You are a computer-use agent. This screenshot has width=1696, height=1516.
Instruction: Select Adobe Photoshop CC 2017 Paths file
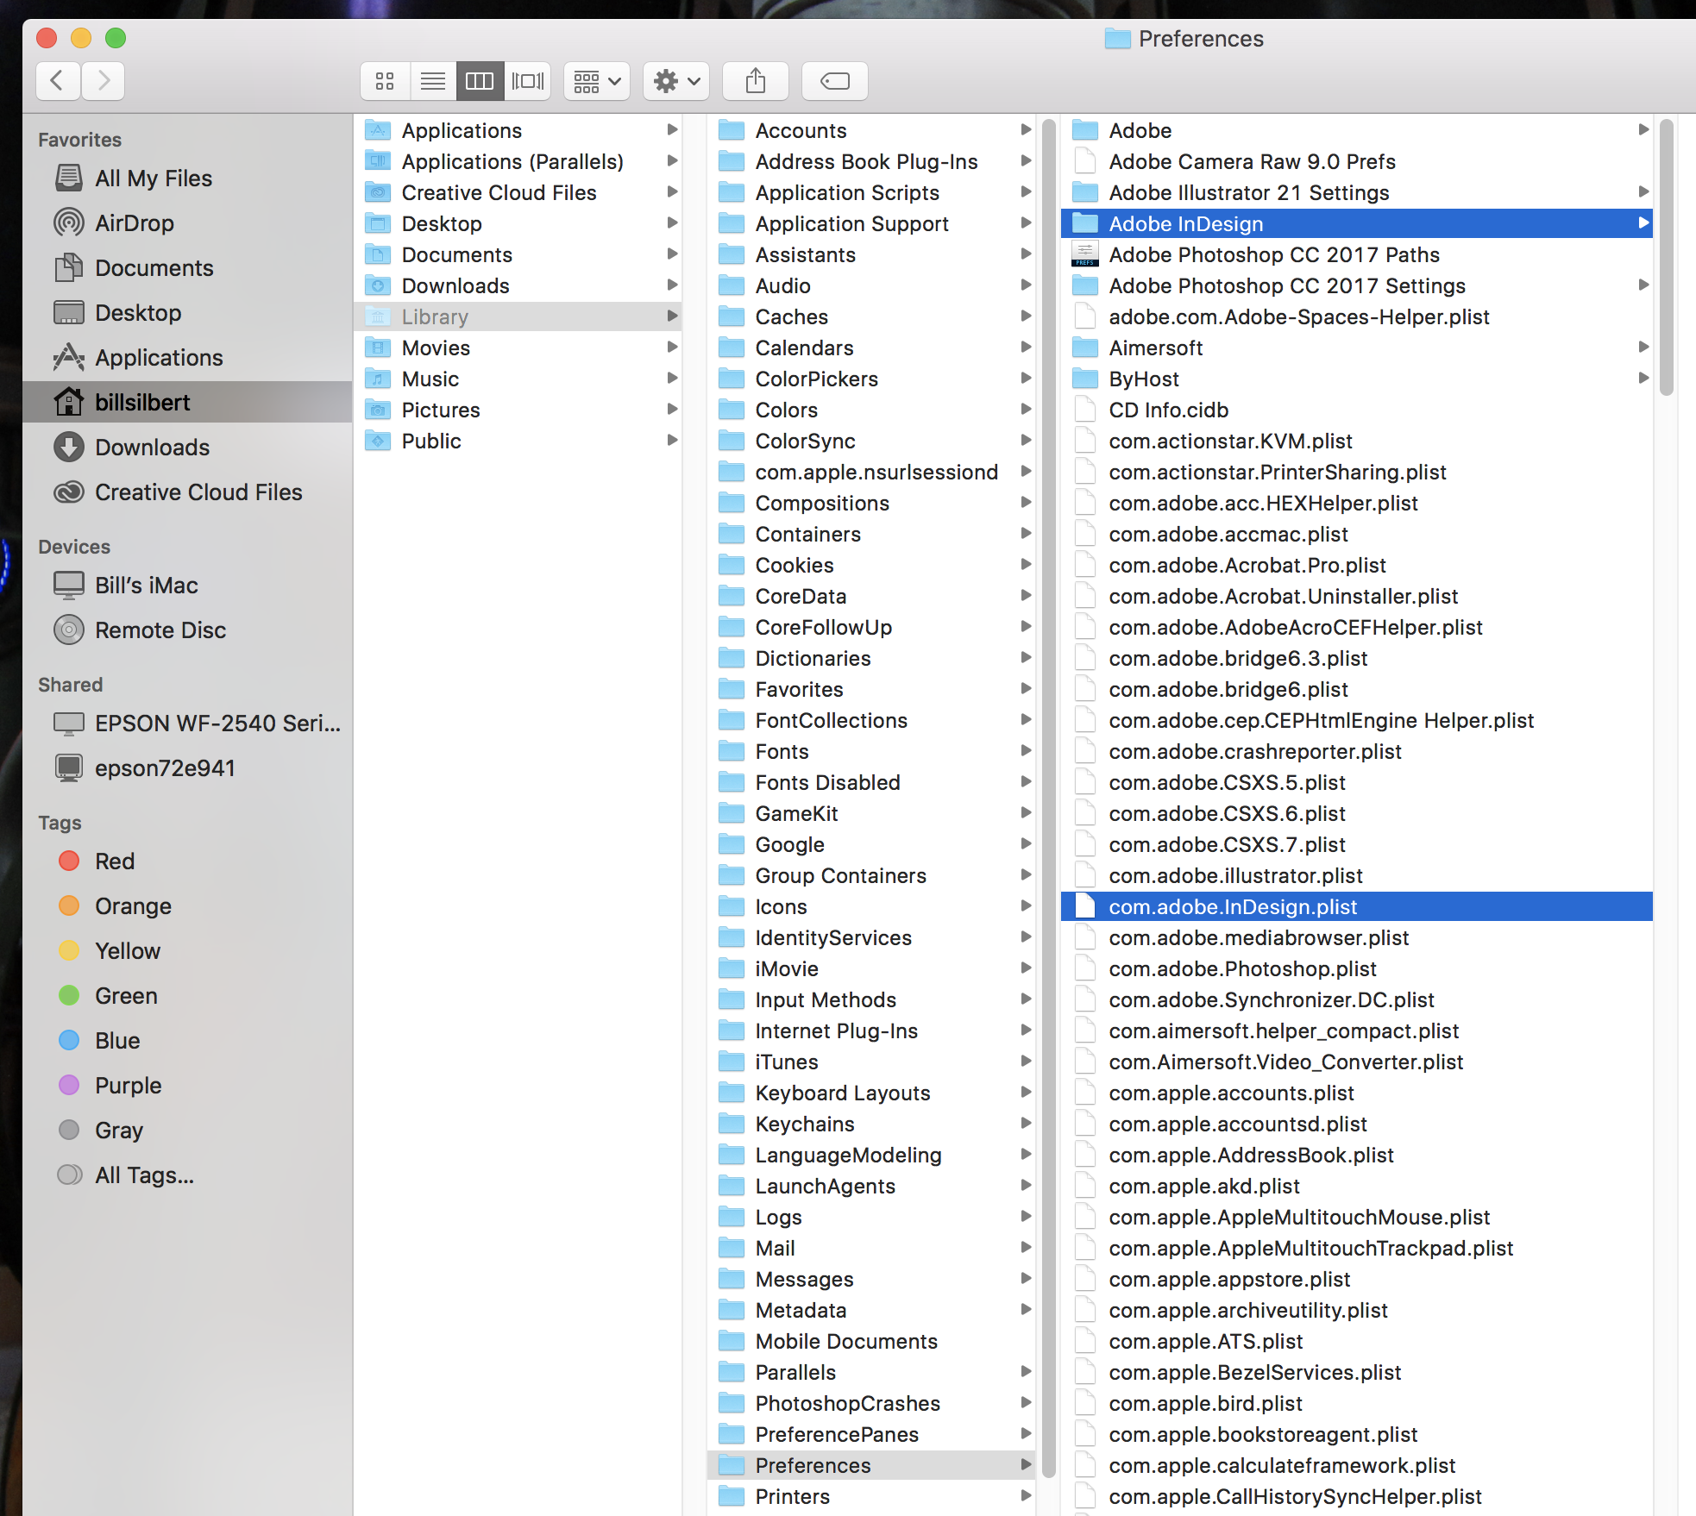click(x=1357, y=254)
